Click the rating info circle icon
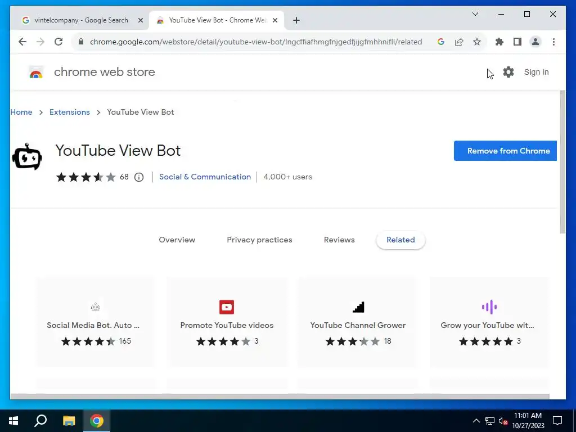Viewport: 576px width, 432px height. point(139,177)
